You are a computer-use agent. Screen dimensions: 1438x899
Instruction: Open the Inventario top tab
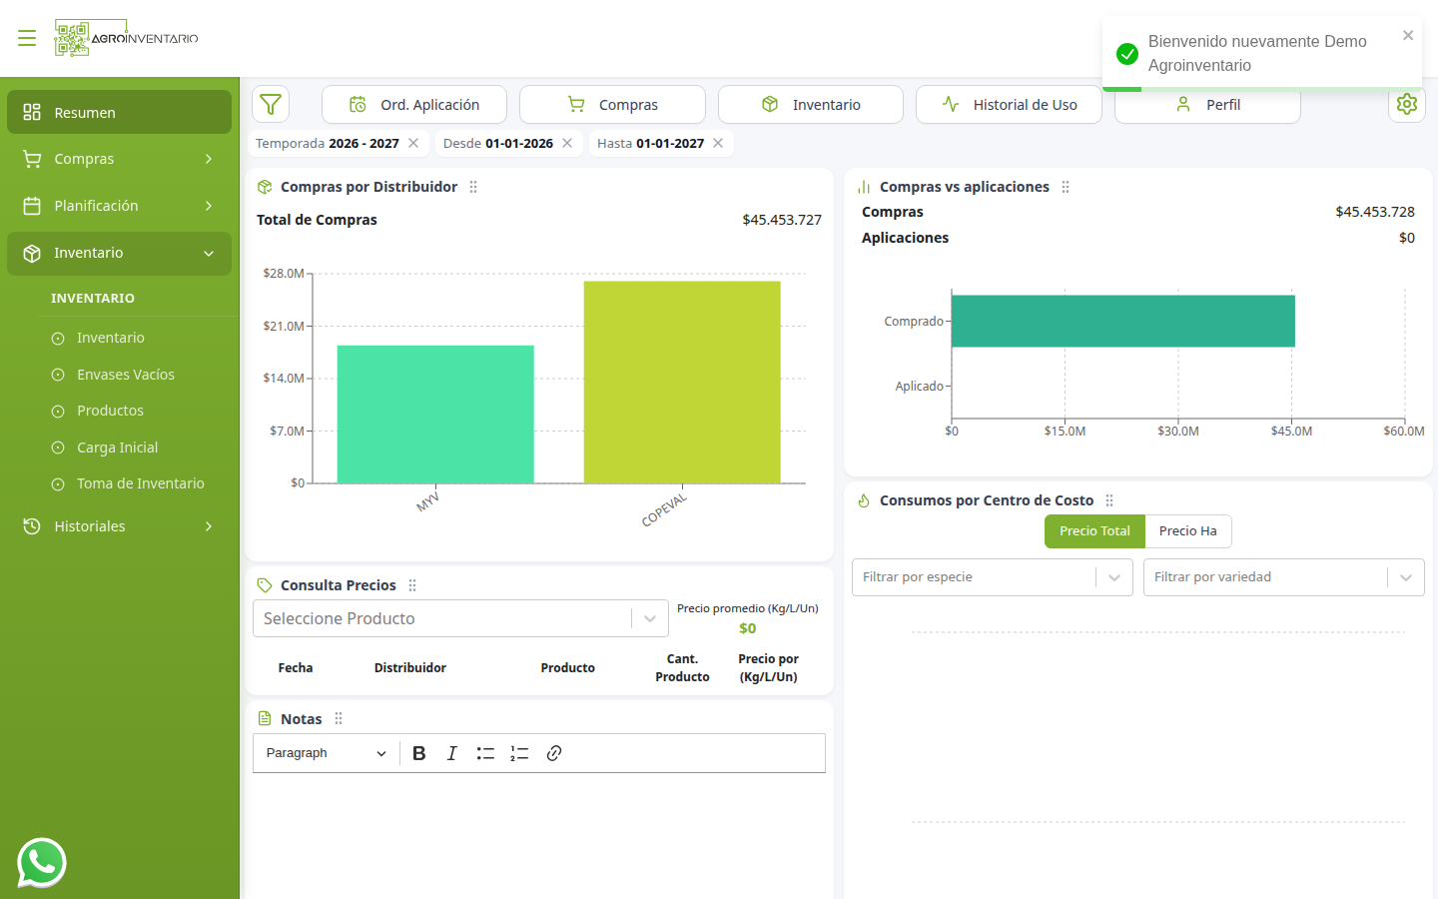[811, 105]
